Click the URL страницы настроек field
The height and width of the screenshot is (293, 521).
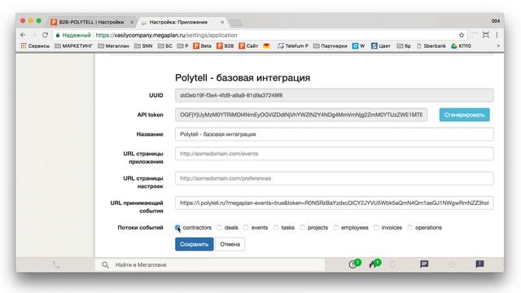(x=335, y=178)
